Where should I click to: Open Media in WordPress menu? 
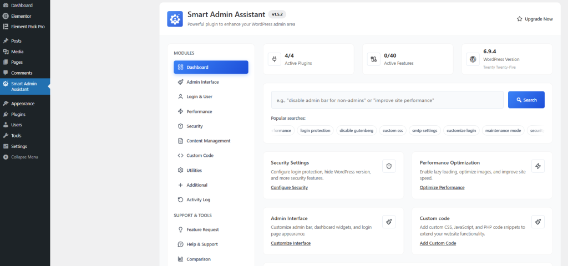[25, 52]
